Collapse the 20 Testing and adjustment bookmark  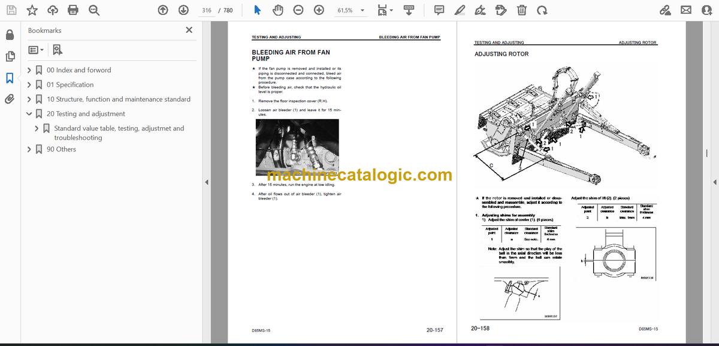point(29,114)
